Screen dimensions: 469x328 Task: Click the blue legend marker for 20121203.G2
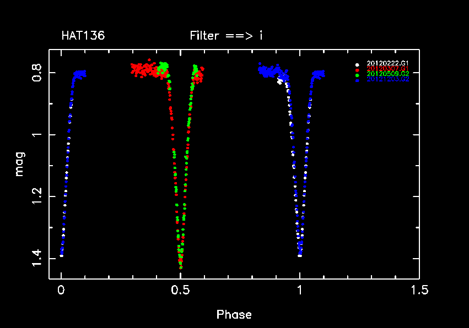[358, 80]
